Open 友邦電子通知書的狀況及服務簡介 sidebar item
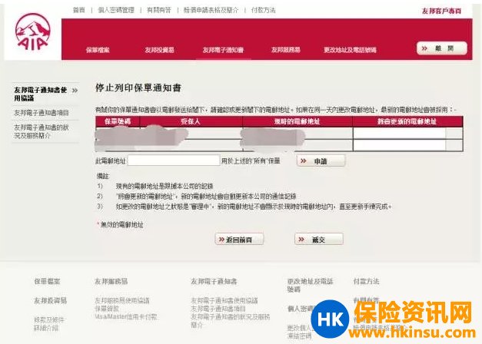Image resolution: width=482 pixels, height=344 pixels. pyautogui.click(x=45, y=131)
